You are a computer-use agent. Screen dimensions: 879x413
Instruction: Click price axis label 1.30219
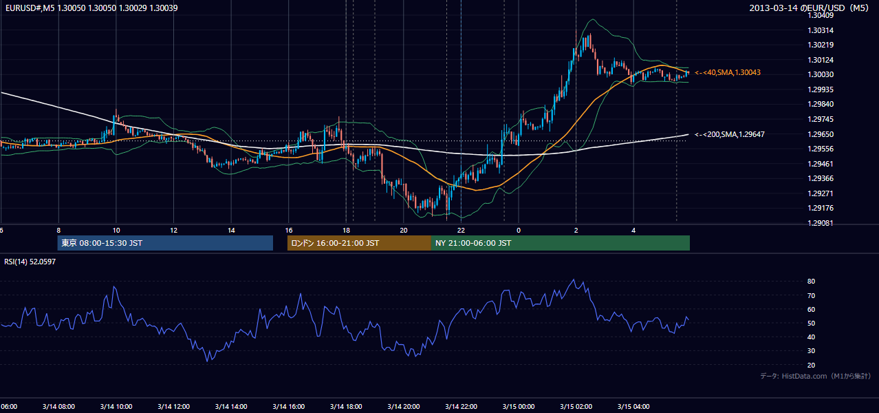821,45
